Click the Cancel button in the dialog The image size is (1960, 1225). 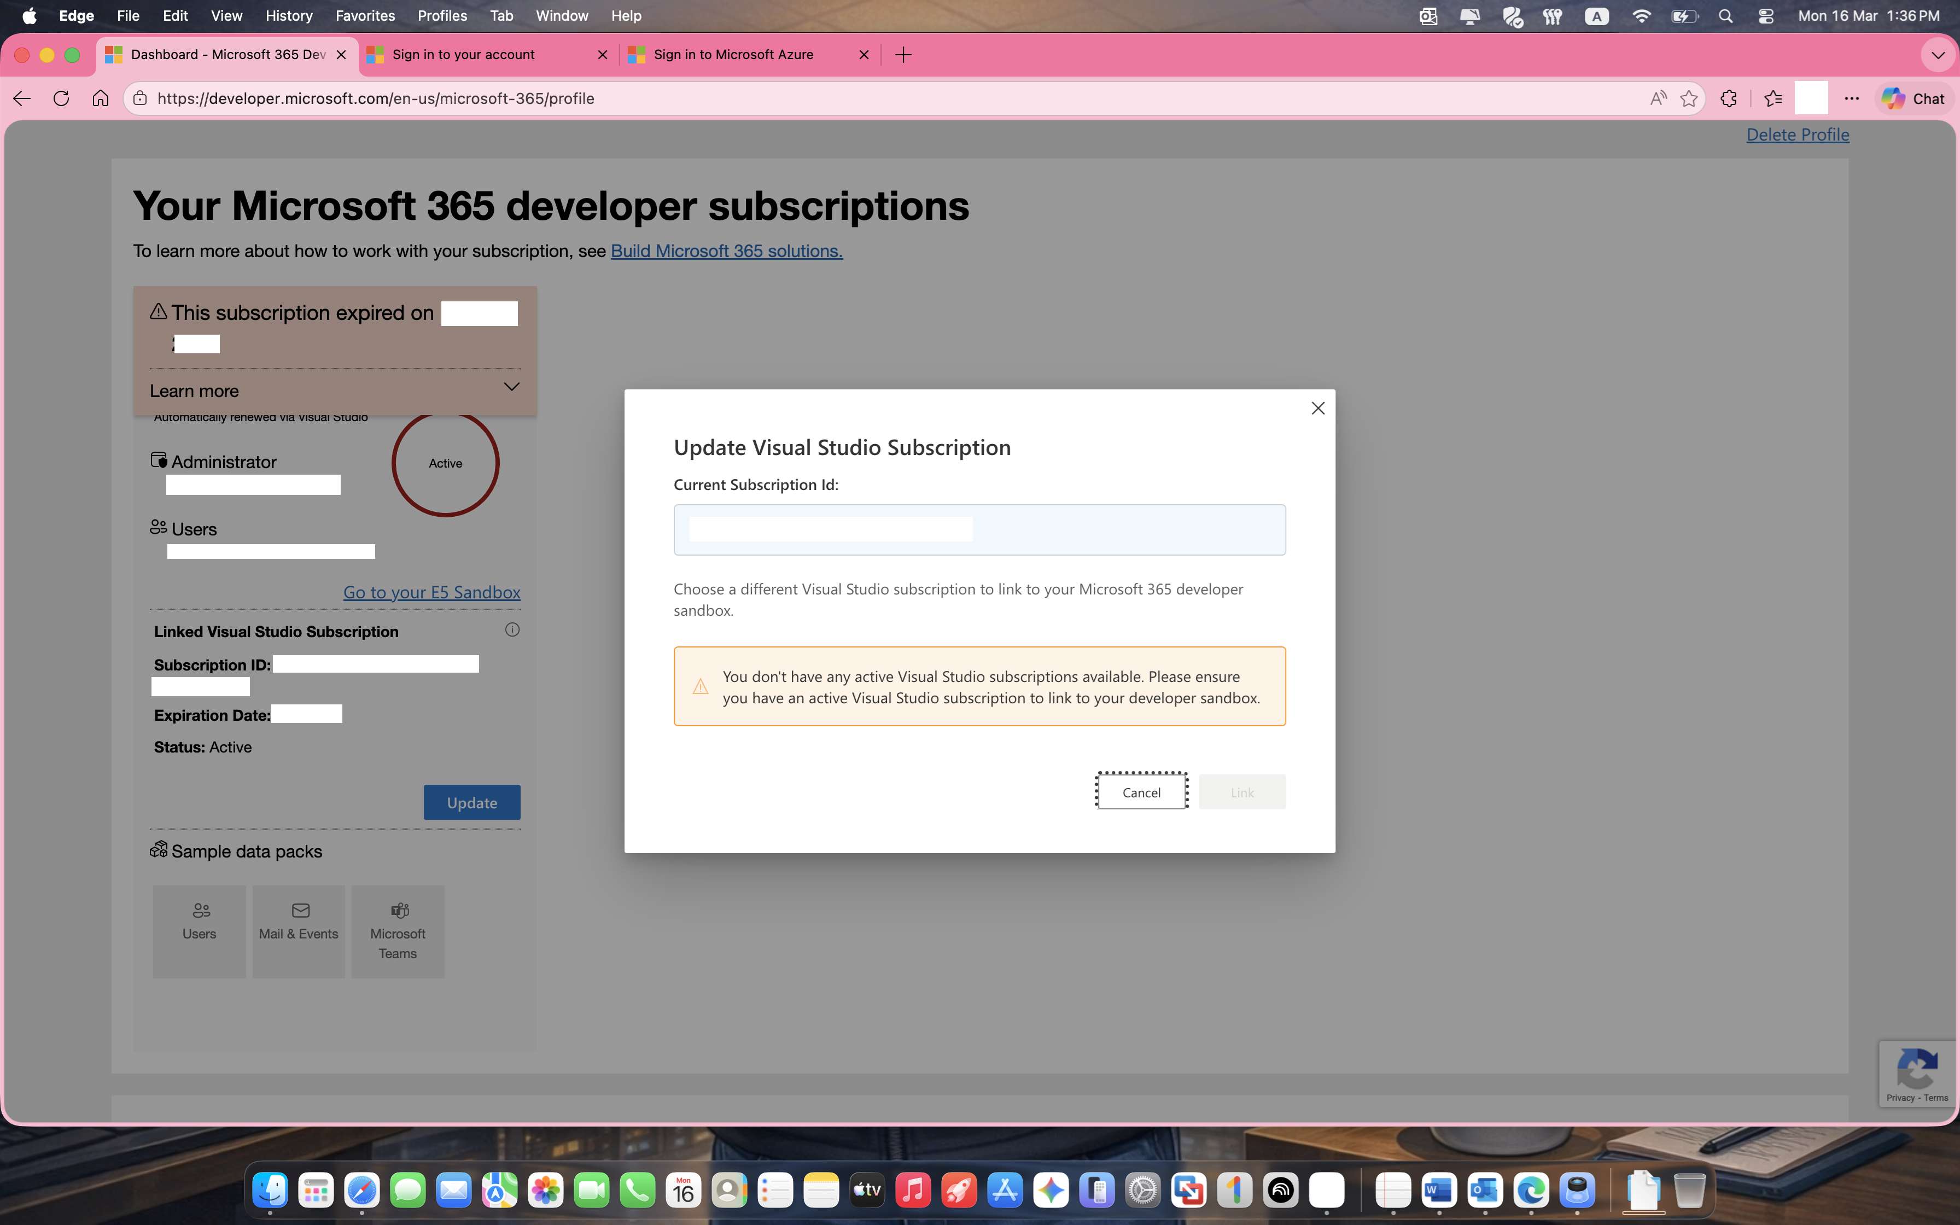click(1141, 791)
